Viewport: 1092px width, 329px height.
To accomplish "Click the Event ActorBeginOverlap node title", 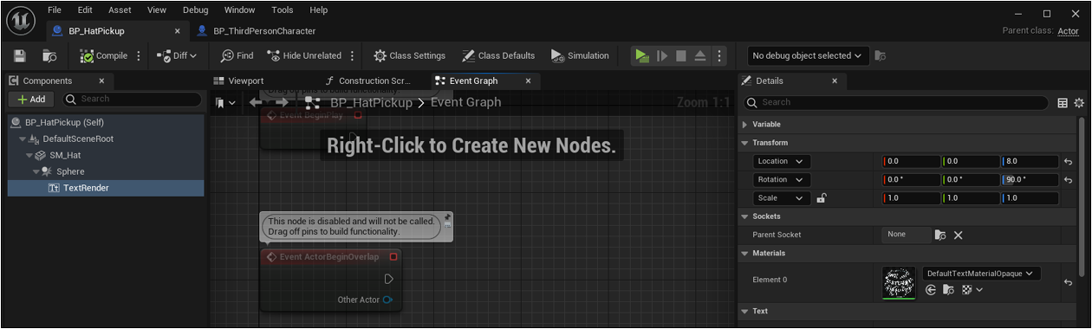I will point(329,257).
